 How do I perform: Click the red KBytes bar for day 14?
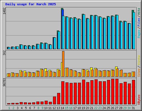tap(63, 93)
